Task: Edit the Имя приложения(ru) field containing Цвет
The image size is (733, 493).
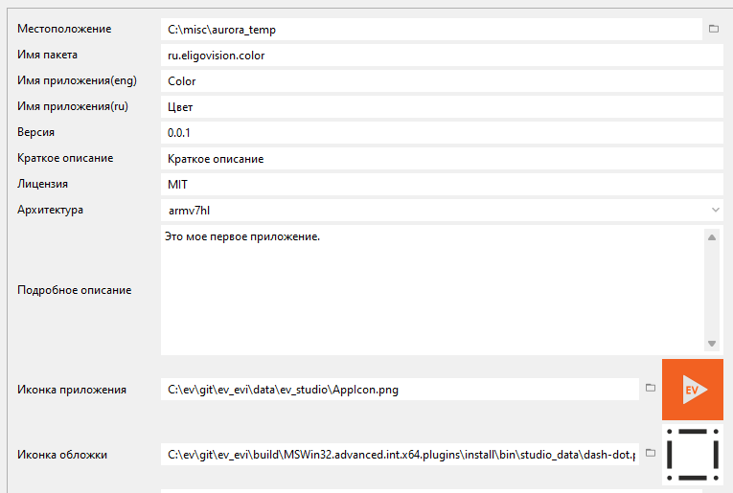Action: 441,107
